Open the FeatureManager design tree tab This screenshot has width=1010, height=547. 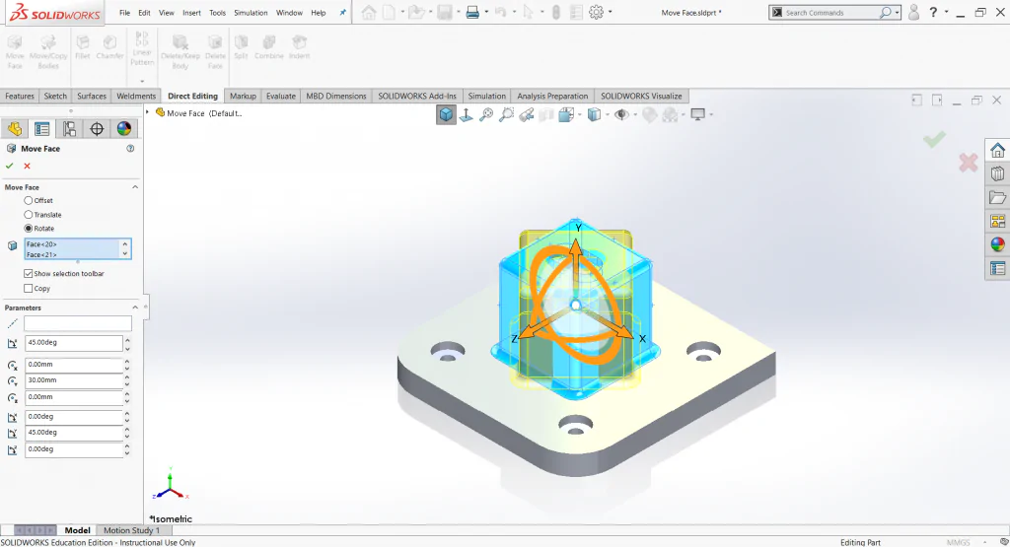[15, 129]
